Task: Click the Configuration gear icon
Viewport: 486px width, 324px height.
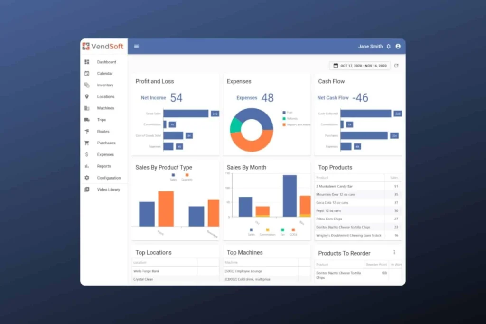Action: tap(87, 178)
